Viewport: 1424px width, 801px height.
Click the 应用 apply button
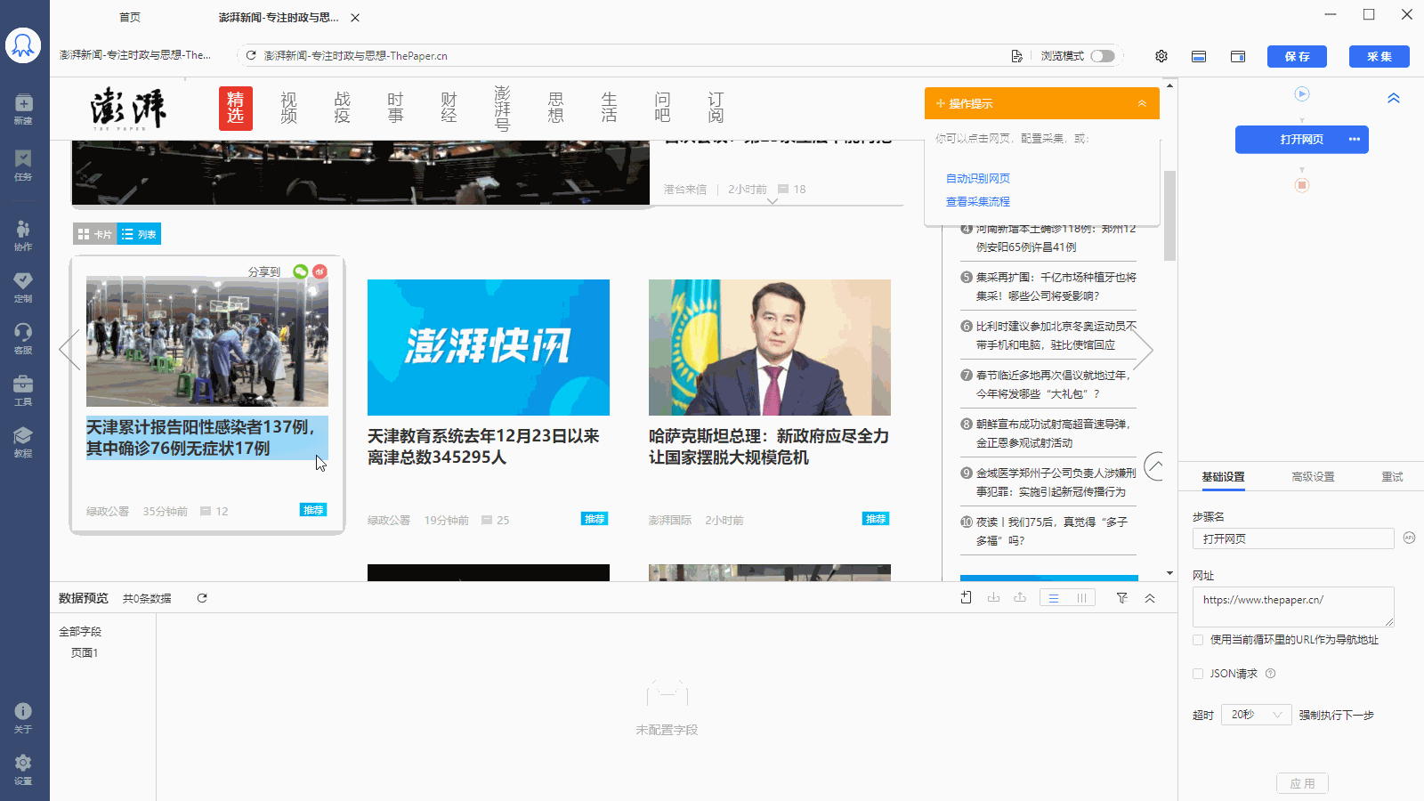[x=1302, y=783]
